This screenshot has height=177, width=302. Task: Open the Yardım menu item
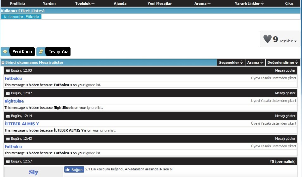(49, 3)
